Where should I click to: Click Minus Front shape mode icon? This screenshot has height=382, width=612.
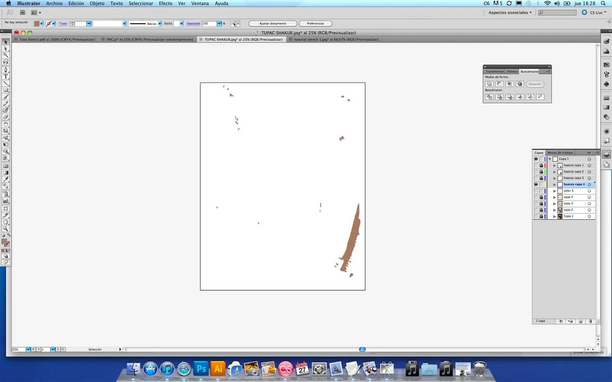[x=499, y=84]
